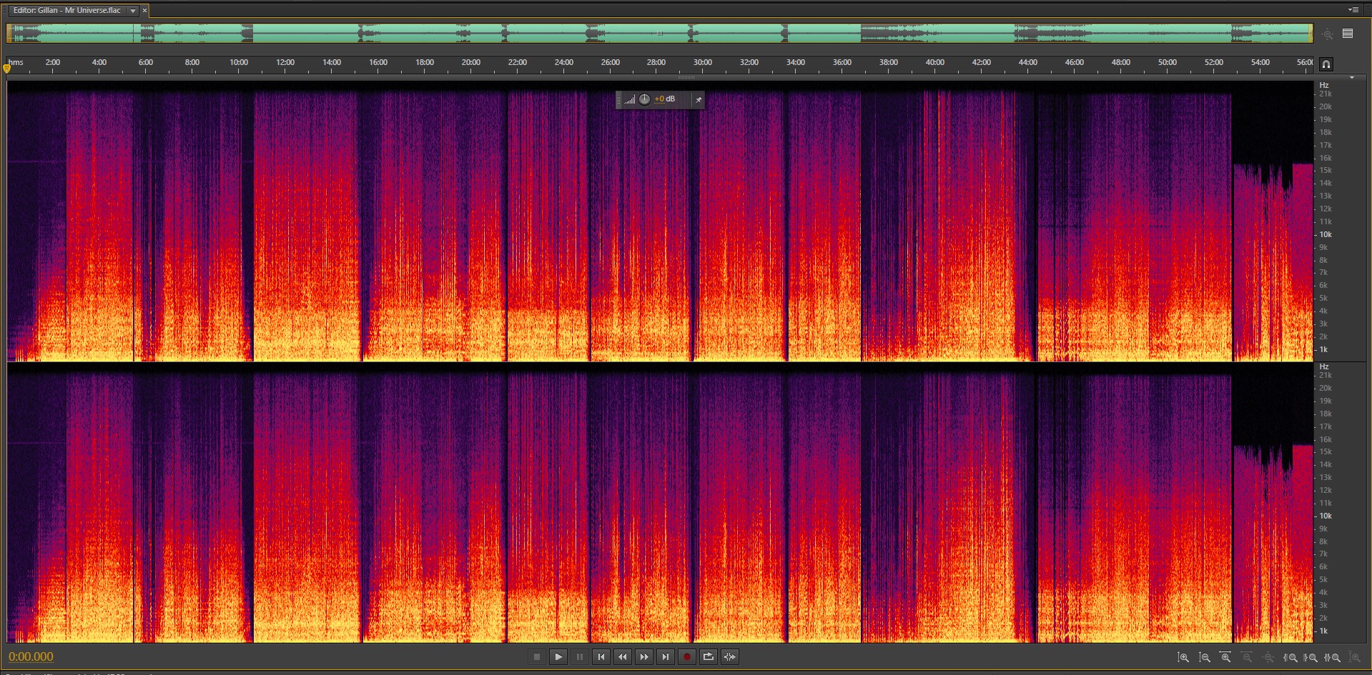
Task: Click Zoom In Time icon
Action: click(x=1225, y=657)
